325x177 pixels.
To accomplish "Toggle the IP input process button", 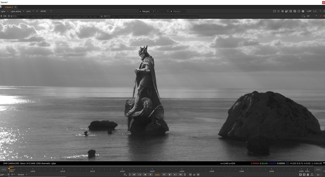I will pos(37,11).
